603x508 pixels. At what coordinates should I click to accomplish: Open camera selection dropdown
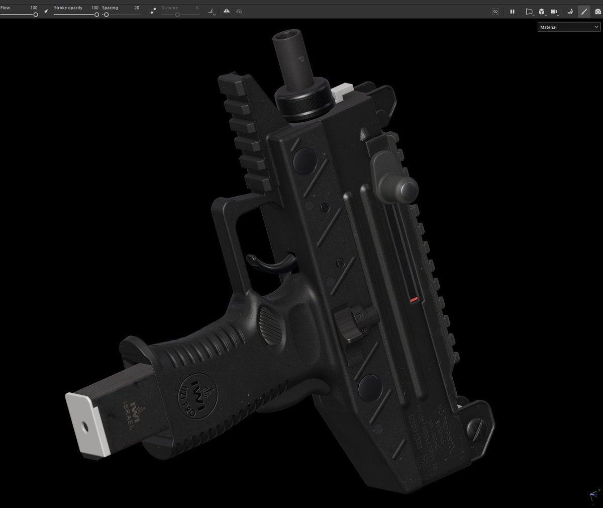pyautogui.click(x=555, y=11)
